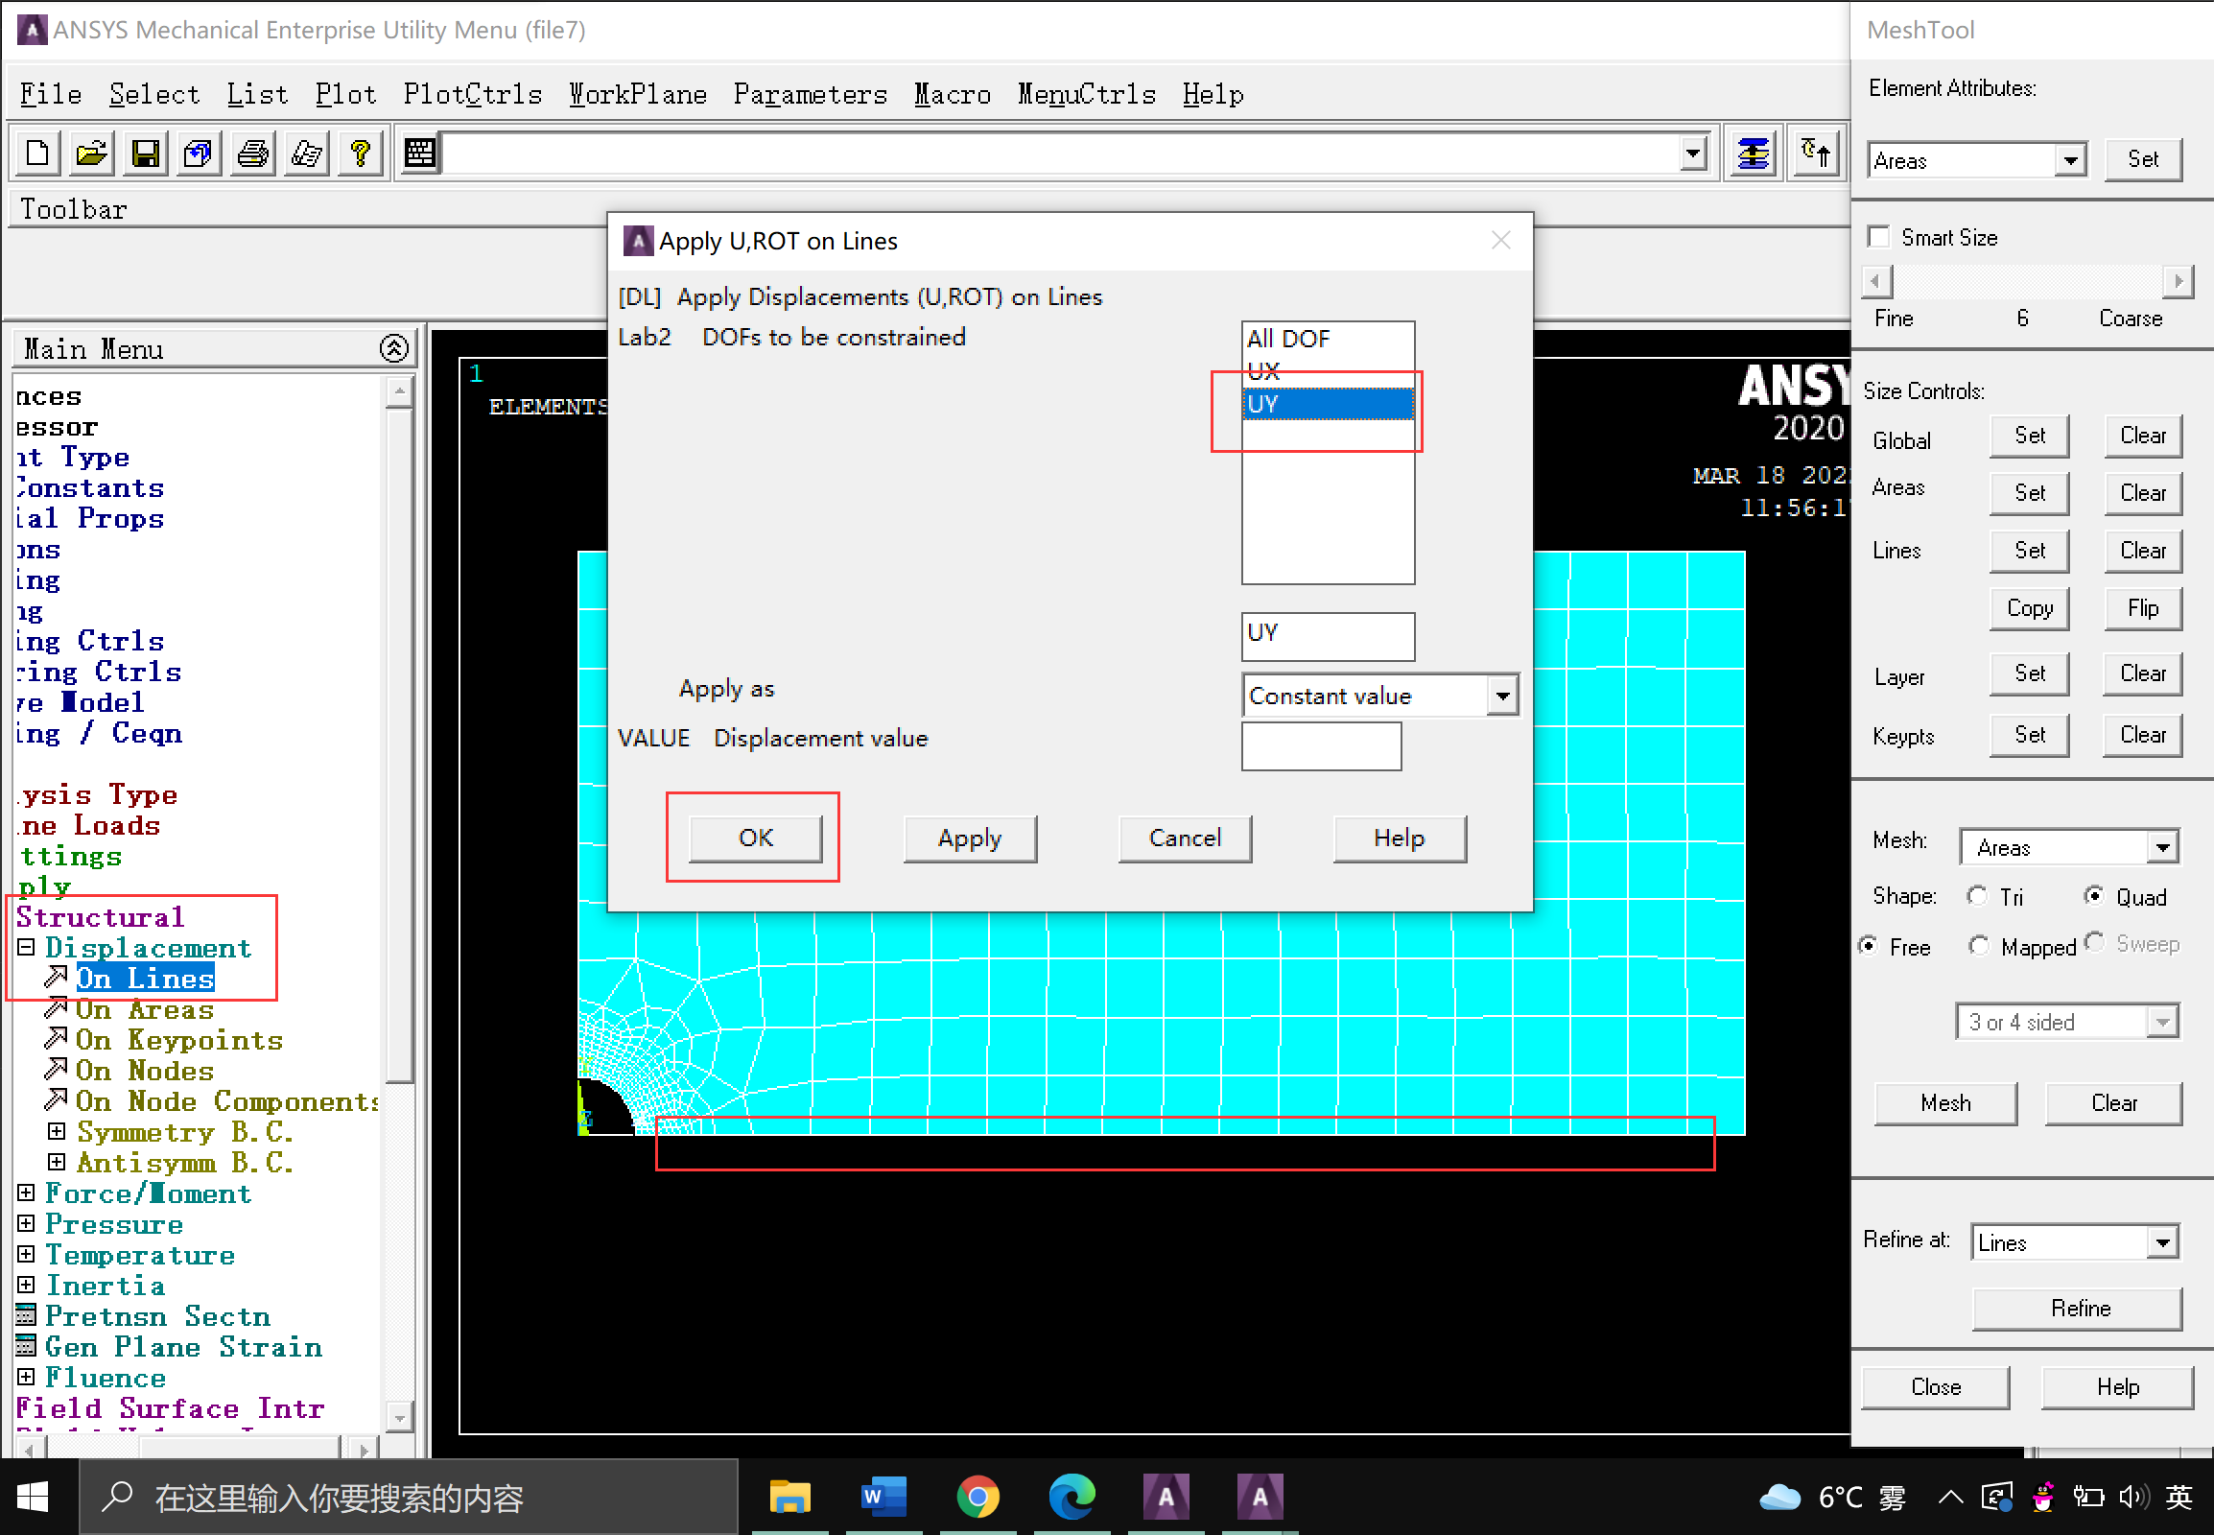The height and width of the screenshot is (1535, 2214).
Task: Click the Open File folder icon
Action: click(92, 153)
